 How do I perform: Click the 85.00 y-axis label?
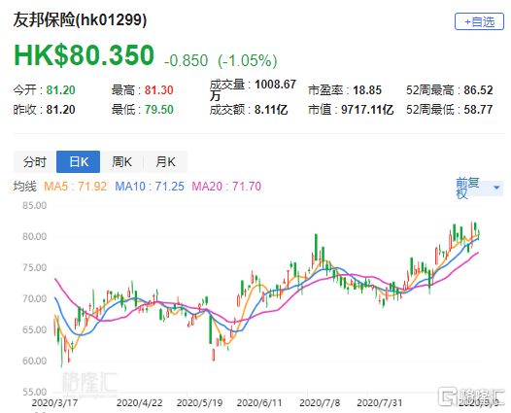(35, 205)
